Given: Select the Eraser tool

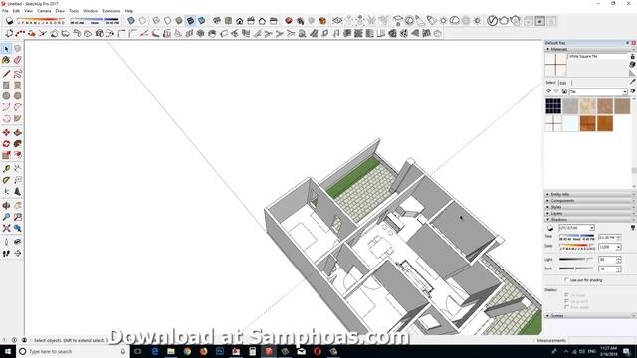Looking at the screenshot, I should coord(18,60).
